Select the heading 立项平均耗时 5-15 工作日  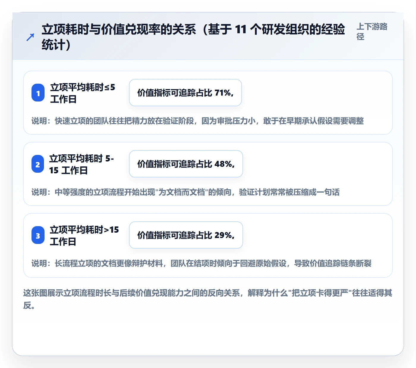point(82,164)
